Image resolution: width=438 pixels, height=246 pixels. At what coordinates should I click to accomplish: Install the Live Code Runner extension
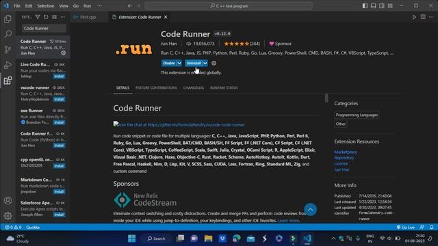click(59, 76)
